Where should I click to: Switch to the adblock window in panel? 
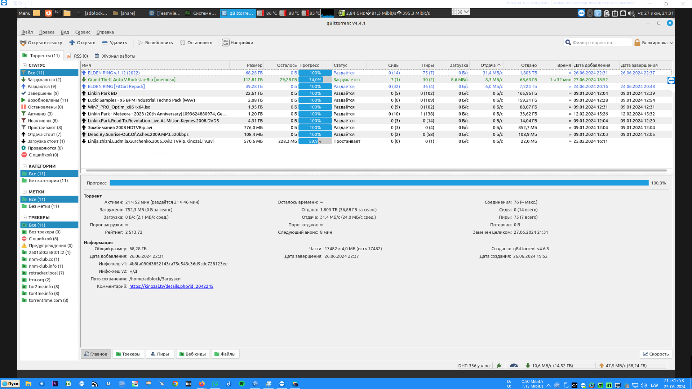92,13
